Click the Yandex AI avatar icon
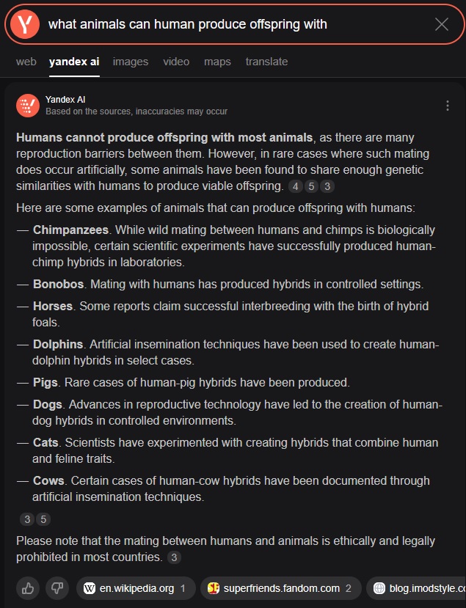 point(28,106)
